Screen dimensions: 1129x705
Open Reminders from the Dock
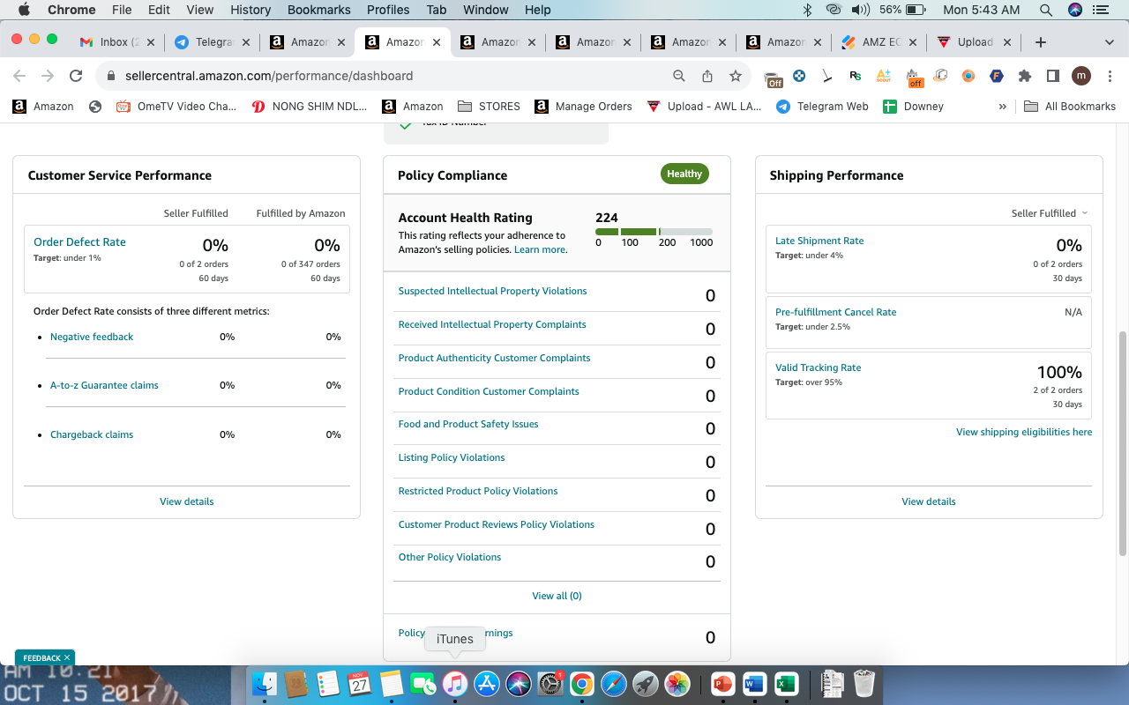[x=328, y=684]
